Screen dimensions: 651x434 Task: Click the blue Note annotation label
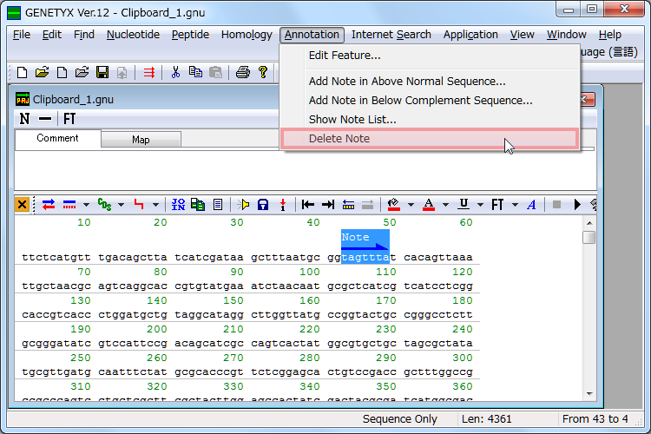365,240
